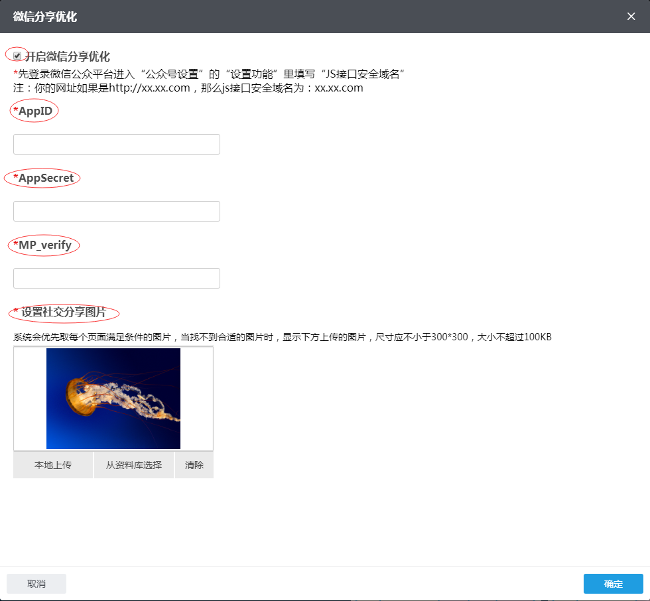
Task: Confirm settings with 确定 button
Action: coord(613,584)
